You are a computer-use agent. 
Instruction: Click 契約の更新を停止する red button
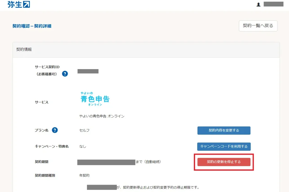pos(224,162)
